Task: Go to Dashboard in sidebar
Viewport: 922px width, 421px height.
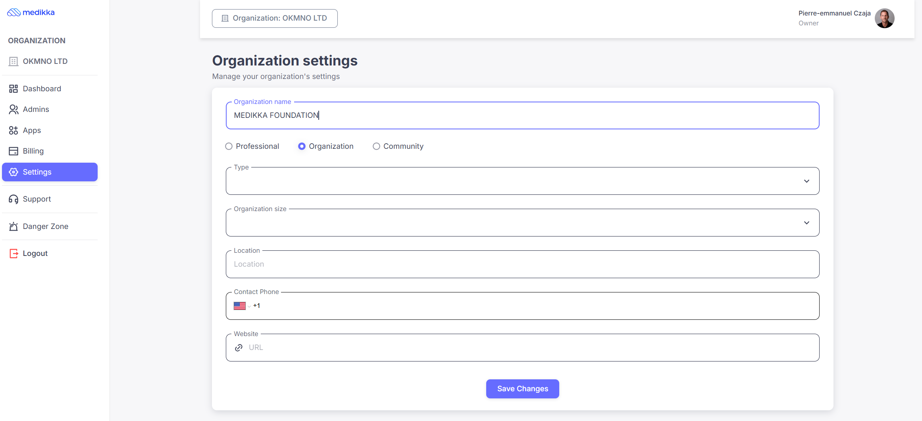Action: (x=50, y=89)
